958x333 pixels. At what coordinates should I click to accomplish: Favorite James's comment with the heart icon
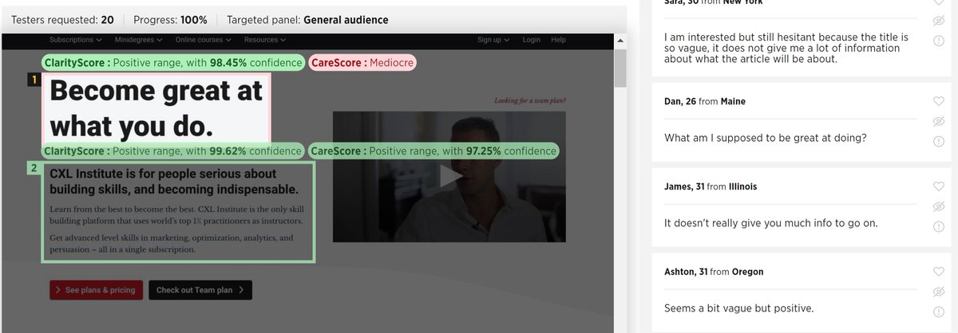tap(939, 186)
